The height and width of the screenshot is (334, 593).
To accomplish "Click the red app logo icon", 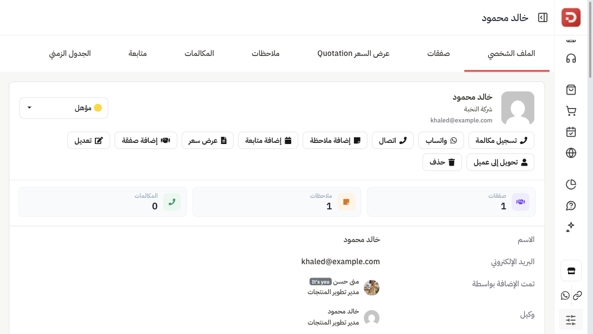I will click(x=571, y=17).
